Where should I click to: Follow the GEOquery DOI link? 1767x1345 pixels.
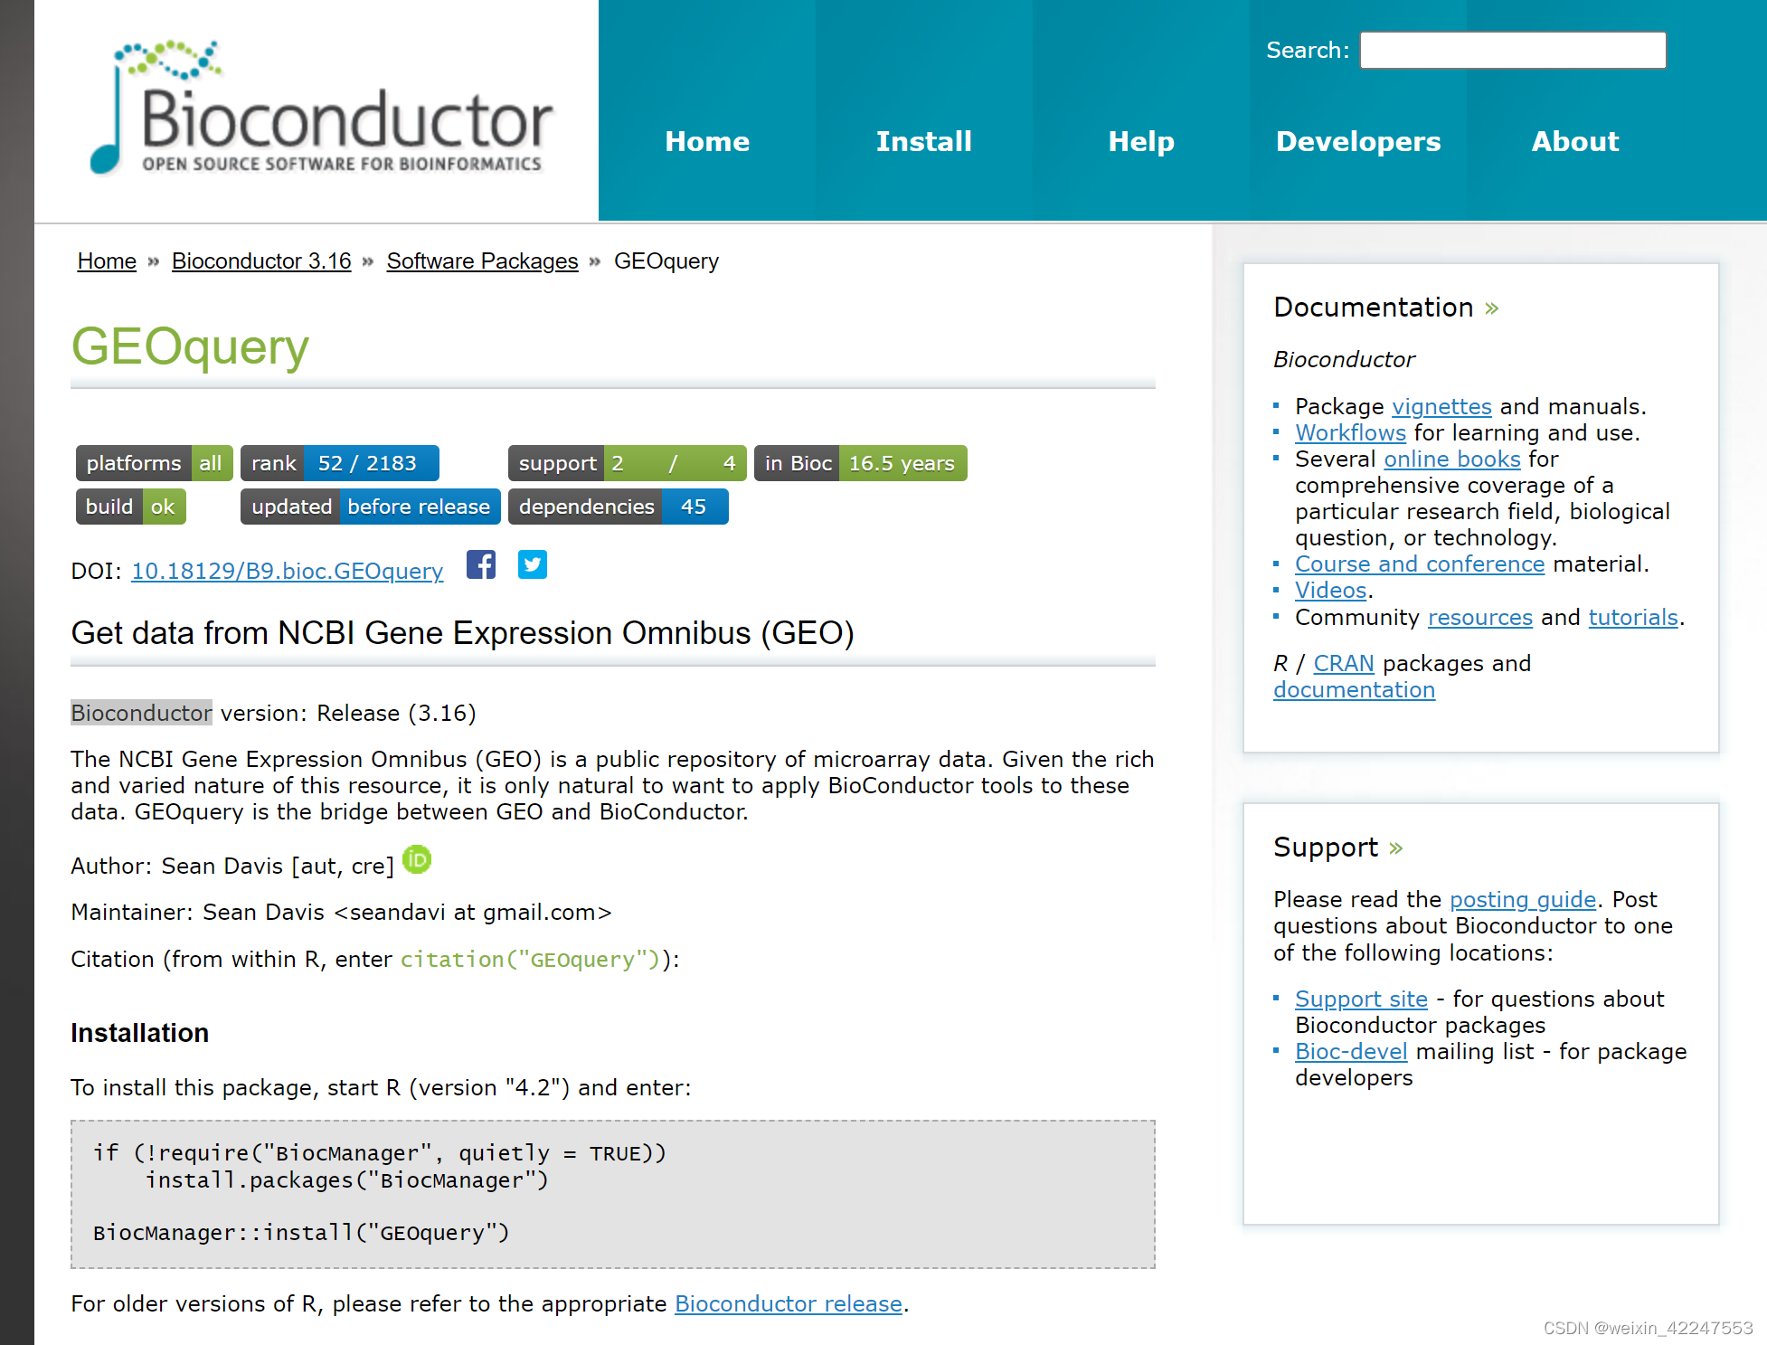287,571
